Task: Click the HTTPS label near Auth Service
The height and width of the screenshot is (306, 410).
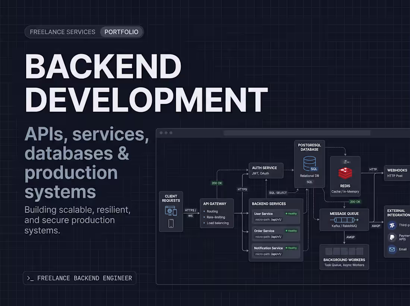Action: click(242, 189)
